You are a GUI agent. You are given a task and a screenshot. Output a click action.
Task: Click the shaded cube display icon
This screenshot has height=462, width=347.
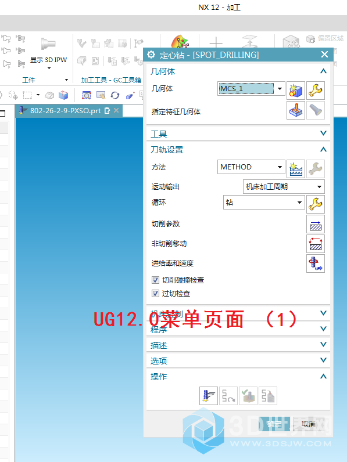63,95
